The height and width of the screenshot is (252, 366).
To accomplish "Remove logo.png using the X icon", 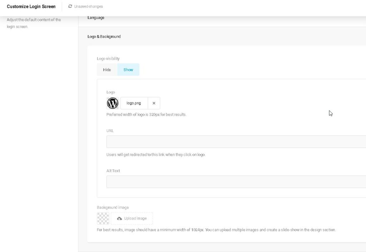I will tap(154, 103).
